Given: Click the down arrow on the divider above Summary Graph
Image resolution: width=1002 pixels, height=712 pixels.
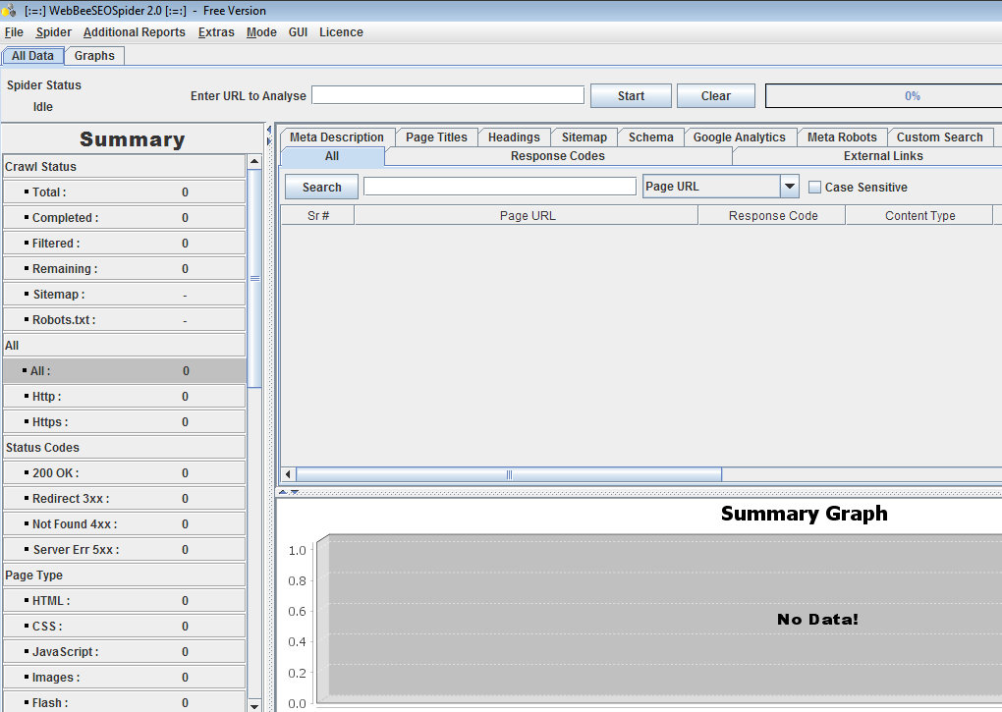Looking at the screenshot, I should (x=294, y=492).
